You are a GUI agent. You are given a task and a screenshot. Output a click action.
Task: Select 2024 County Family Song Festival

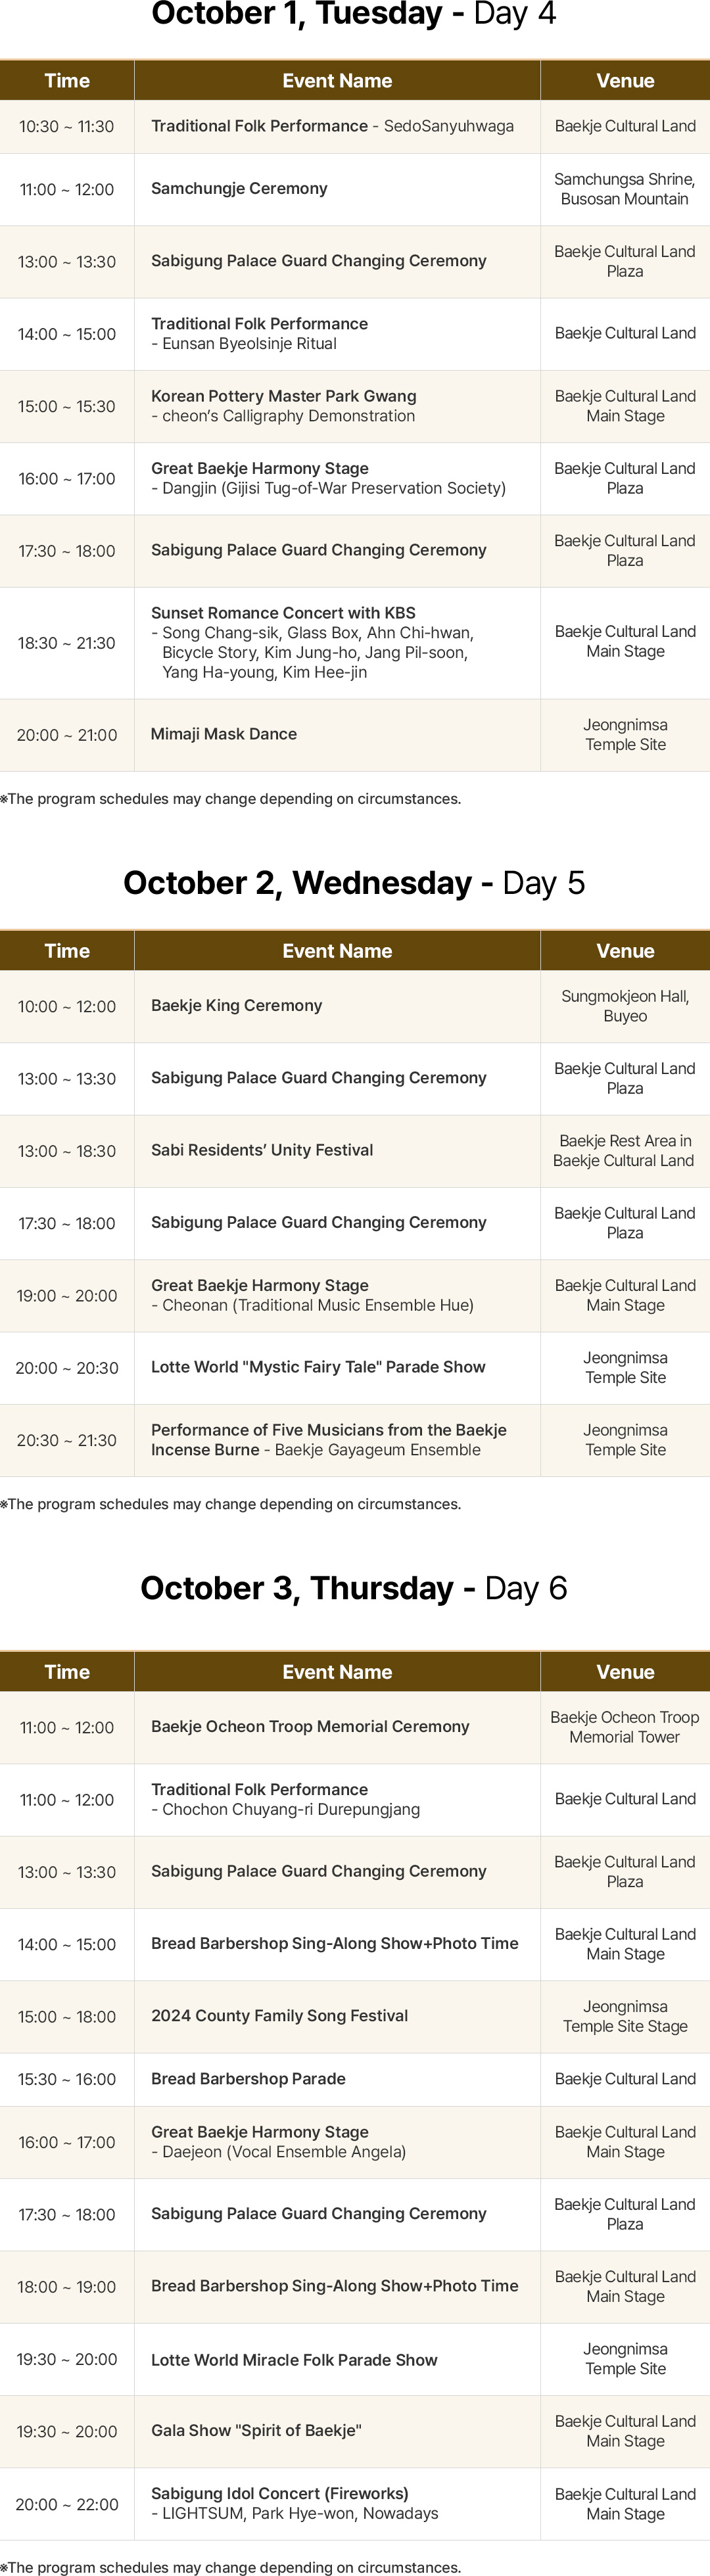coord(279,2016)
